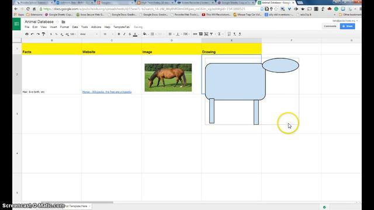This screenshot has height=210, width=374.
Task: Open the Help menu
Action: pyautogui.click(x=108, y=27)
